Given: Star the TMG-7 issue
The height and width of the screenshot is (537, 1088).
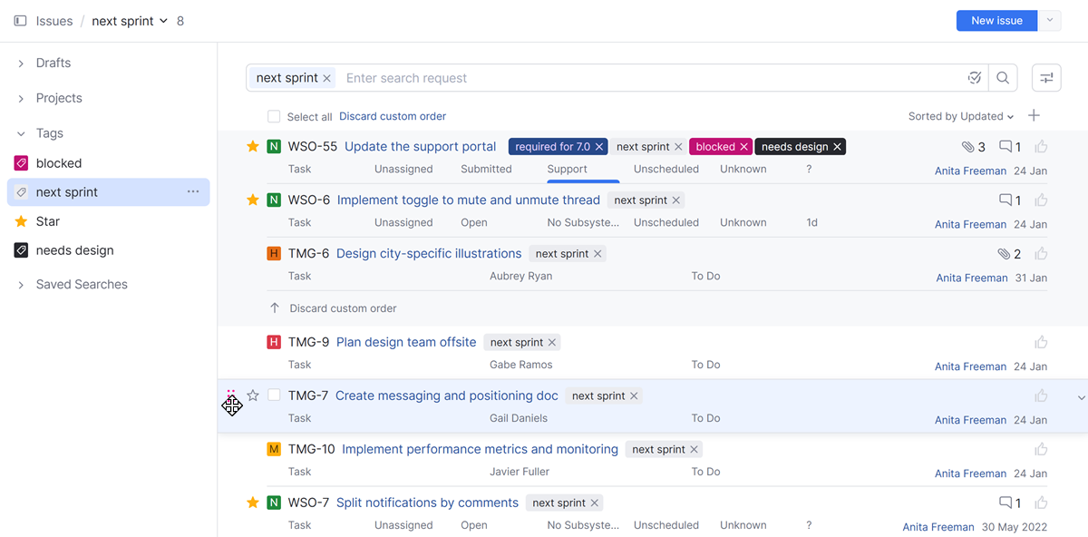Looking at the screenshot, I should 253,395.
